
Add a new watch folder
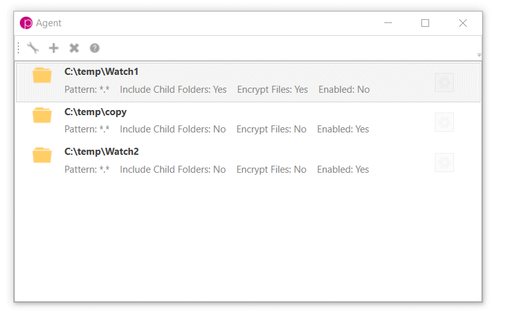coord(54,48)
